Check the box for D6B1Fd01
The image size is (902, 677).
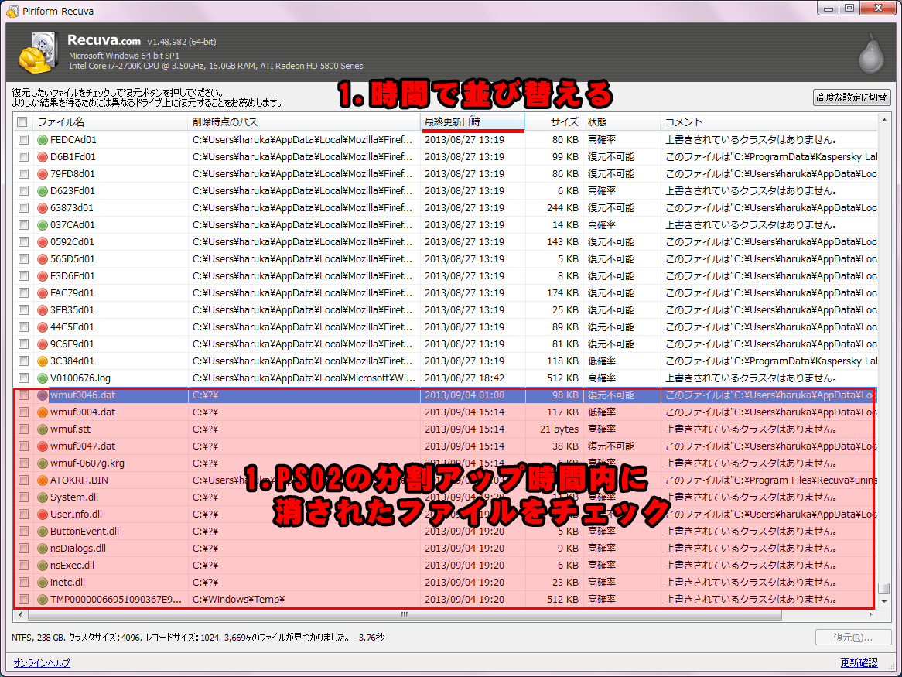click(23, 157)
